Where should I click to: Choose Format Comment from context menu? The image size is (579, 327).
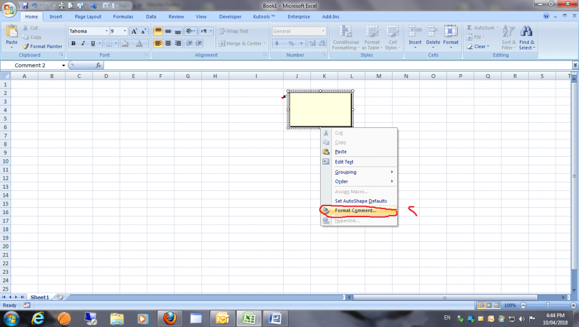(356, 211)
